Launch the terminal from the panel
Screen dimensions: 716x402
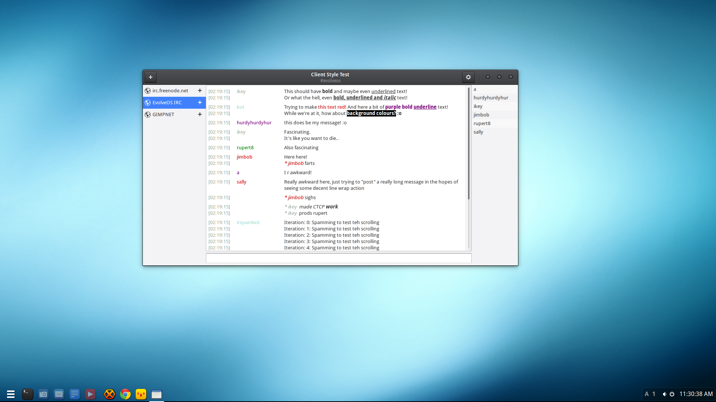coord(28,394)
